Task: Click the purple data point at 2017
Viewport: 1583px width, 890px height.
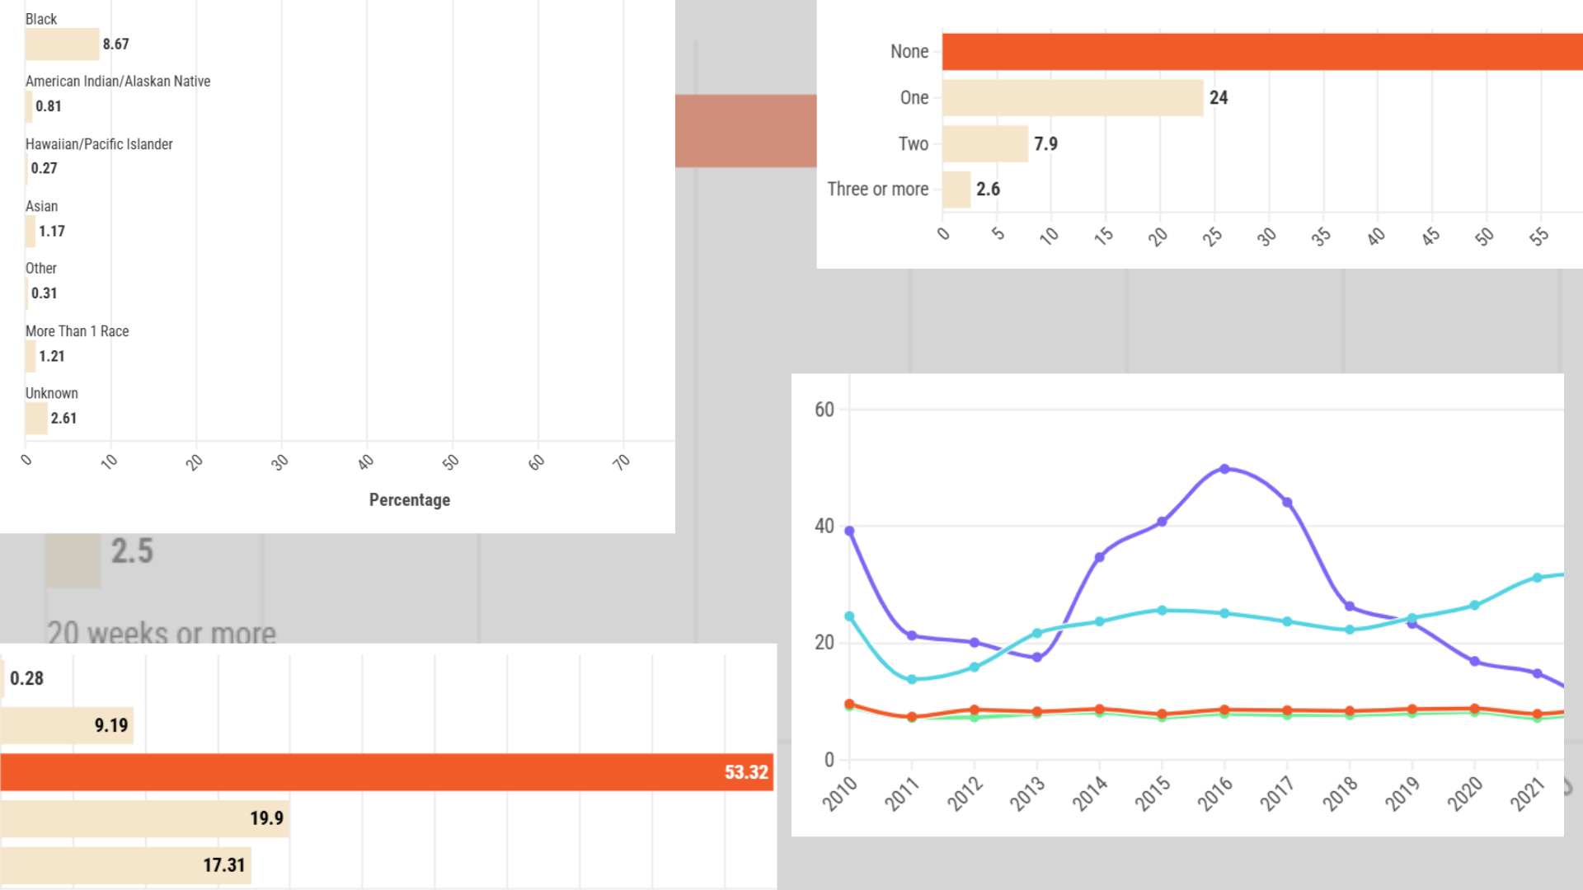Action: [1287, 503]
